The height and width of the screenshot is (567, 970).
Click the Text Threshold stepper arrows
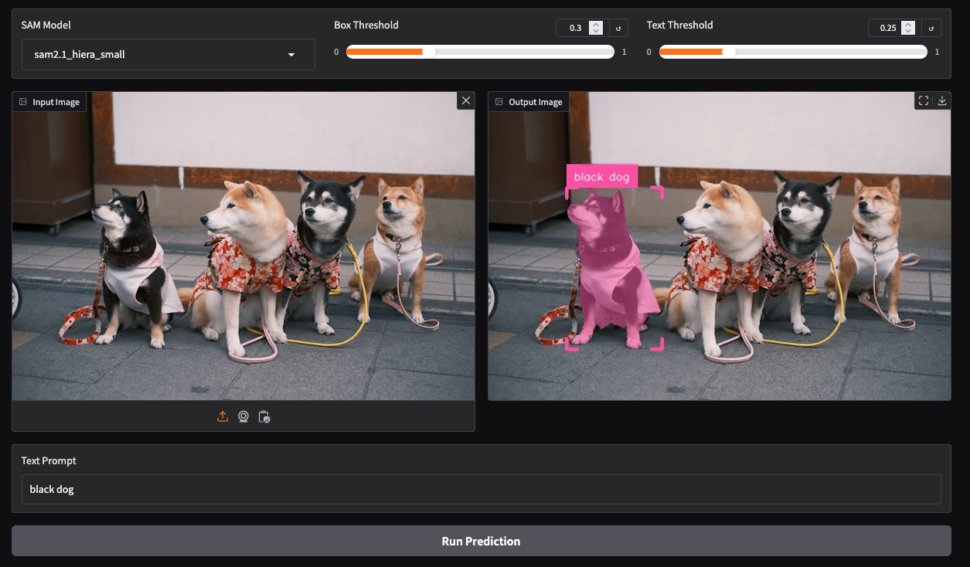coord(909,28)
